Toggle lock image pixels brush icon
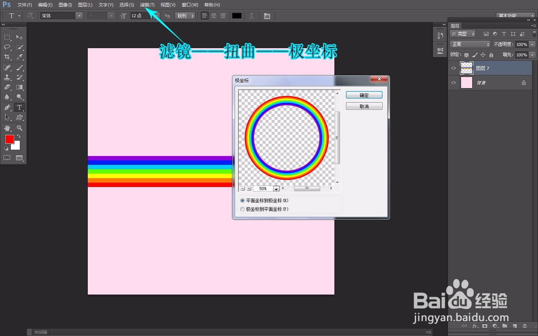This screenshot has height=336, width=538. click(474, 55)
